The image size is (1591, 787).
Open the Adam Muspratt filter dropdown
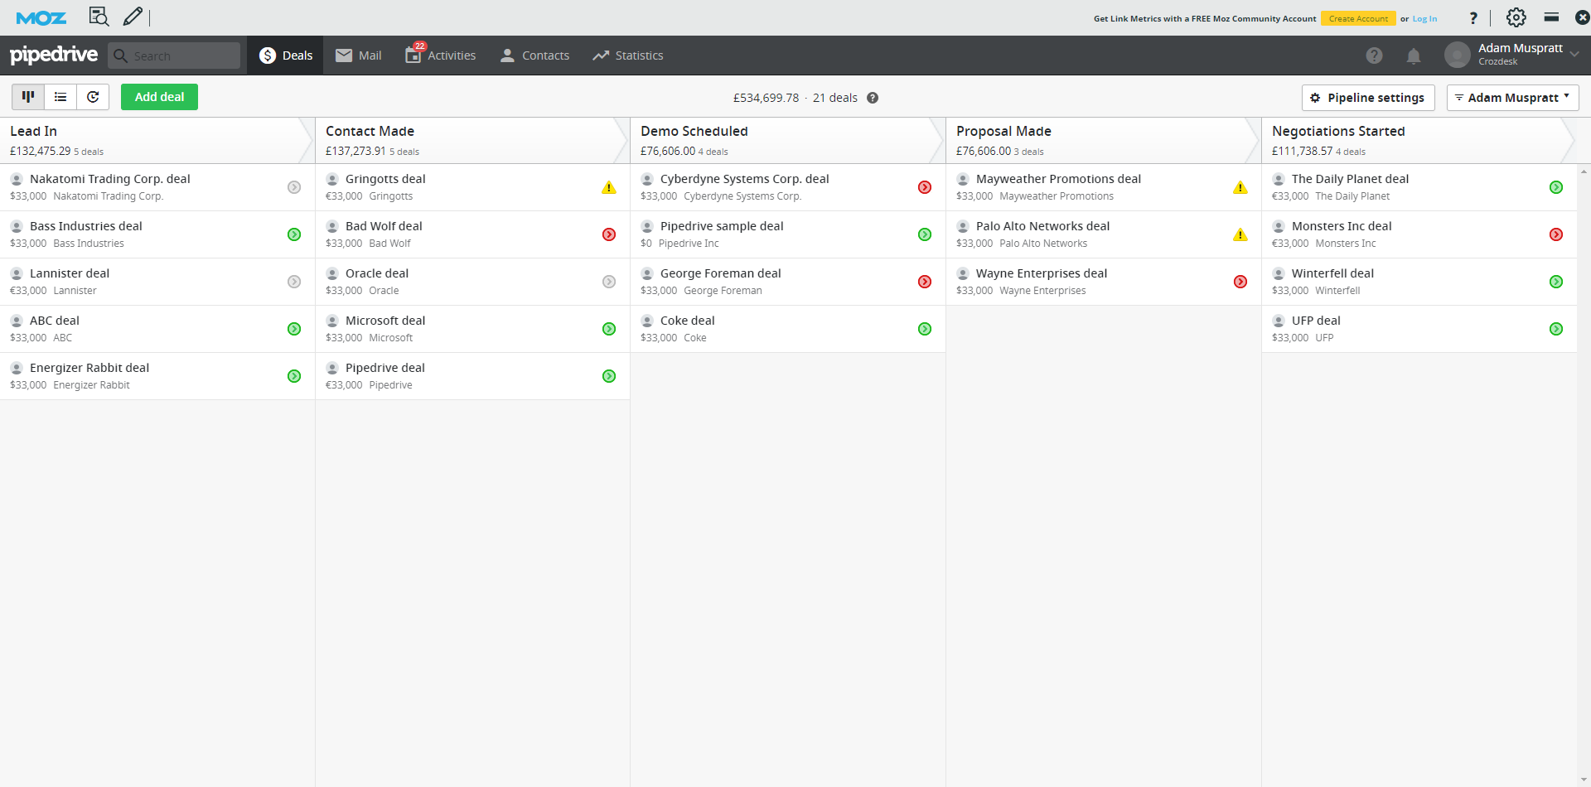[x=1512, y=98]
